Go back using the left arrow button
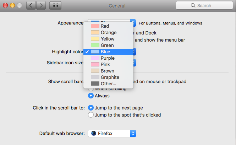This screenshot has width=236, height=145. coord(31,6)
